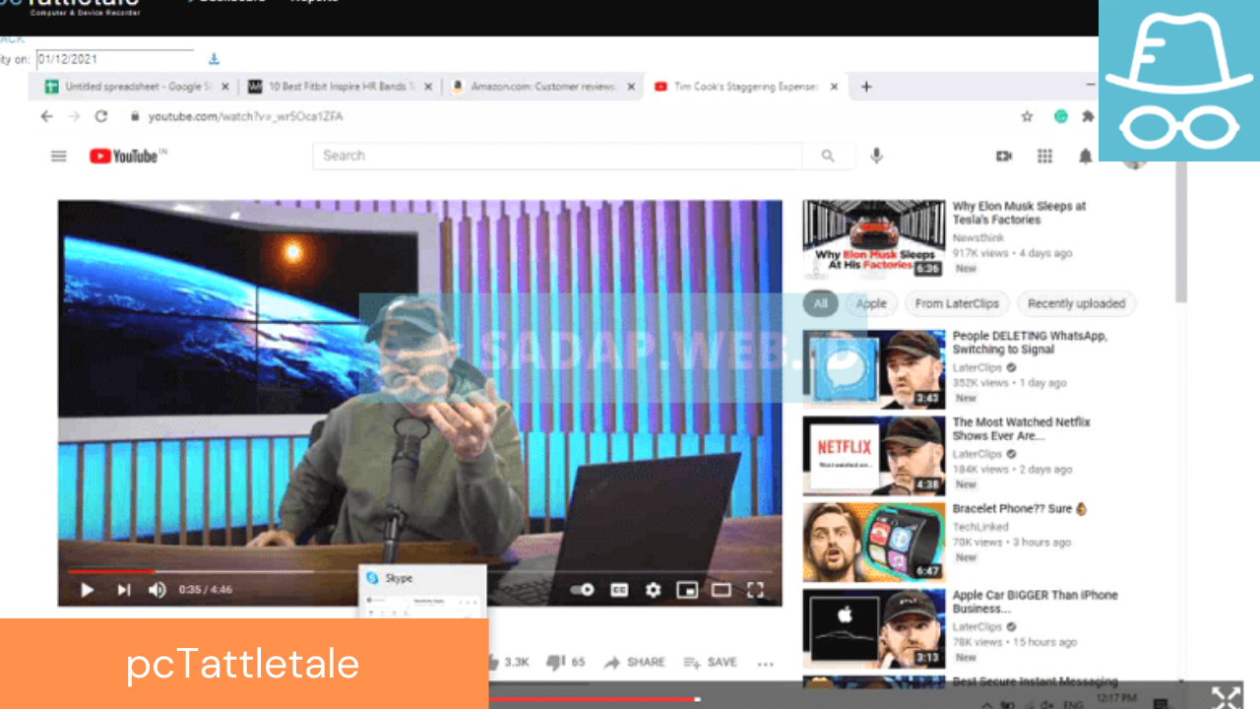Open the Apple Car BIGGER Than iPhone thumbnail
The height and width of the screenshot is (709, 1260).
click(x=874, y=628)
